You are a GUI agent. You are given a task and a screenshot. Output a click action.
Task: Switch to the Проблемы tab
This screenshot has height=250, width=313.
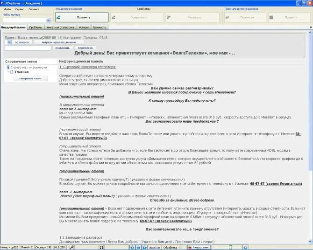tap(36, 28)
